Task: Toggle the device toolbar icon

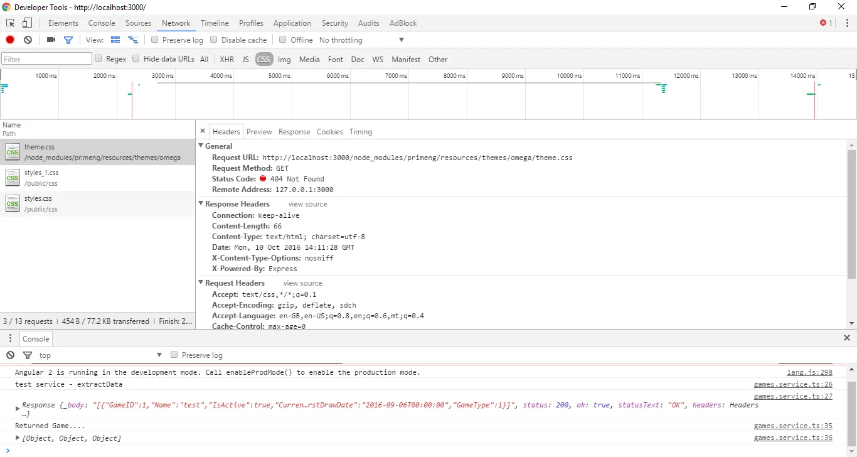Action: click(27, 23)
